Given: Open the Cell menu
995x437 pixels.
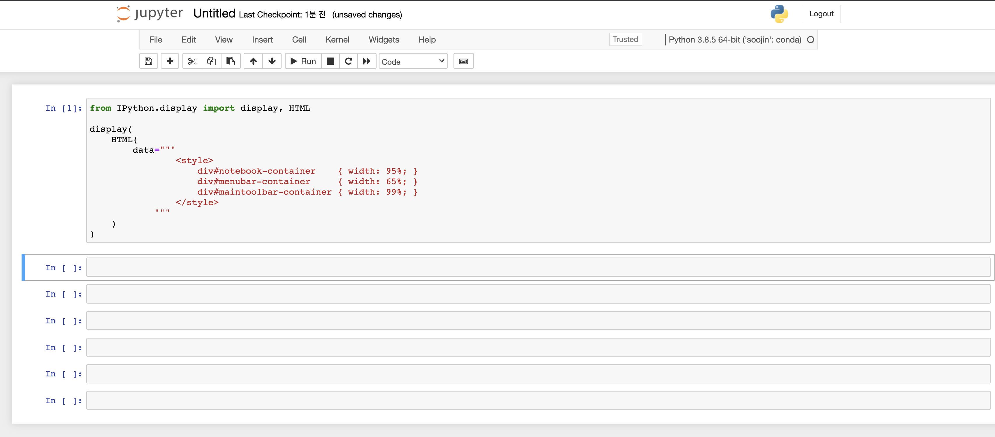Looking at the screenshot, I should [x=298, y=39].
